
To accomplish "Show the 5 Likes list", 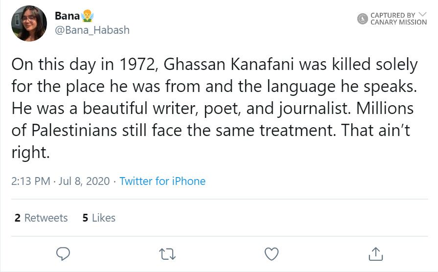I will click(x=99, y=218).
